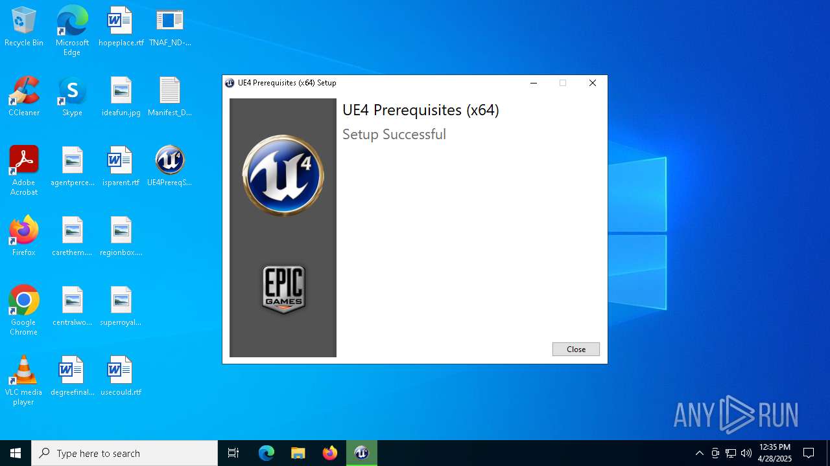Select the Adobe Acrobat desktop shortcut
Image resolution: width=830 pixels, height=466 pixels.
(24, 171)
